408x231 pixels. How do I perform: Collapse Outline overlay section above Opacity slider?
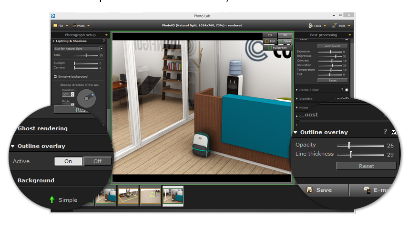296,132
